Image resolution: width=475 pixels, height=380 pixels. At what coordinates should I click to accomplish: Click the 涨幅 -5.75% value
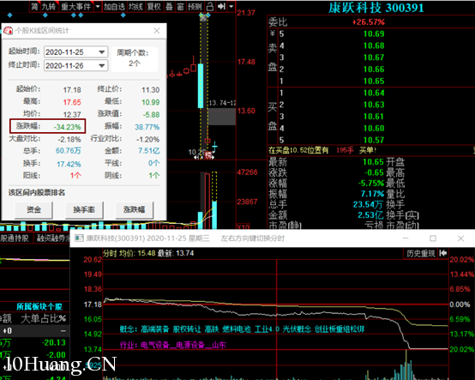pos(371,183)
